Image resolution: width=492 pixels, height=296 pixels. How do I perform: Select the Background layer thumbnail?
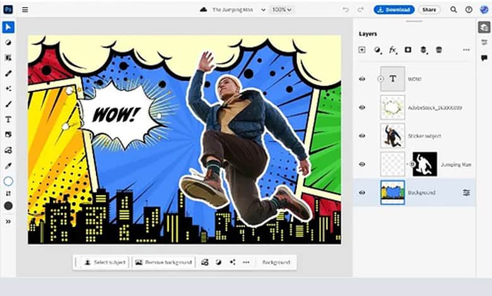[x=392, y=192]
